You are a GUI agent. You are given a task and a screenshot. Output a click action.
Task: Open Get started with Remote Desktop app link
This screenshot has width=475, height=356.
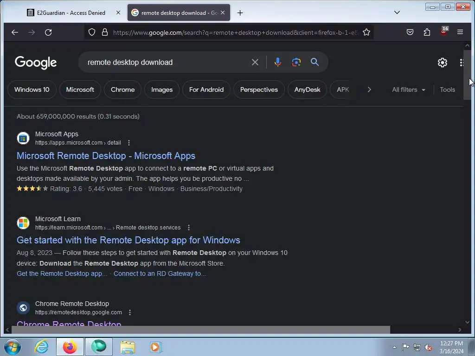128,240
